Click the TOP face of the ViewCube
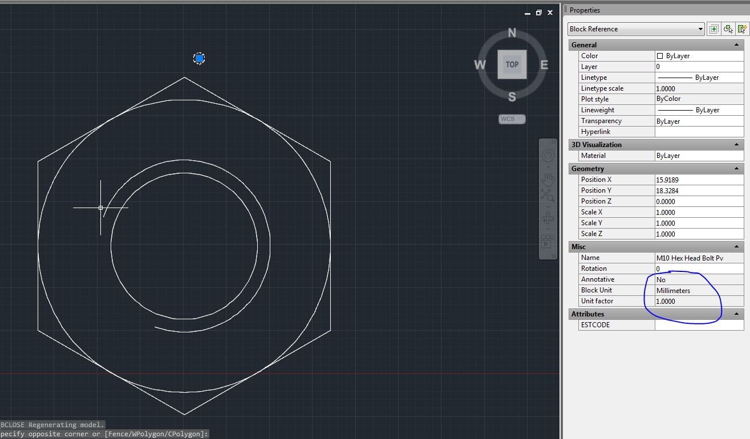Viewport: 750px width, 439px height. [512, 64]
